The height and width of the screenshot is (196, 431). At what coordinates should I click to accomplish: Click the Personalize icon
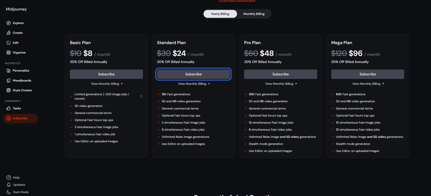8,71
